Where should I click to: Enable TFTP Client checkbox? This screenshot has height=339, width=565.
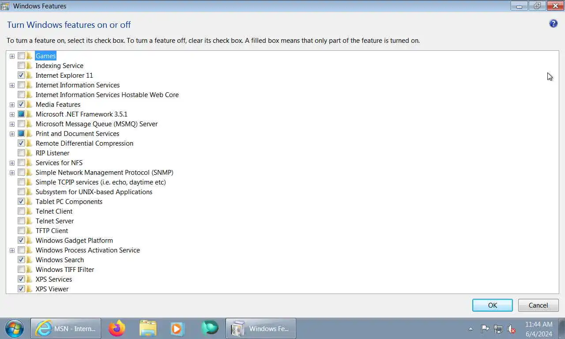click(21, 231)
